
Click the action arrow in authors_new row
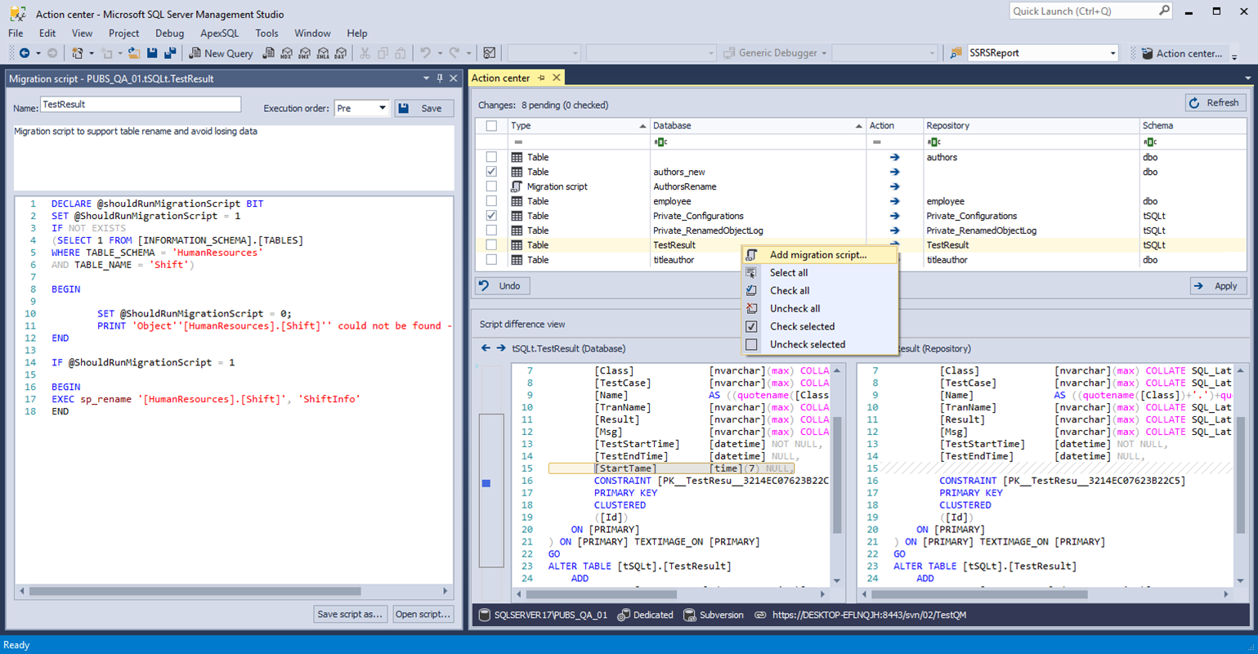click(894, 172)
